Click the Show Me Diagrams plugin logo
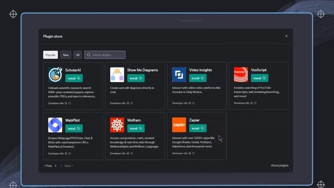The width and height of the screenshot is (334, 188). tap(117, 75)
